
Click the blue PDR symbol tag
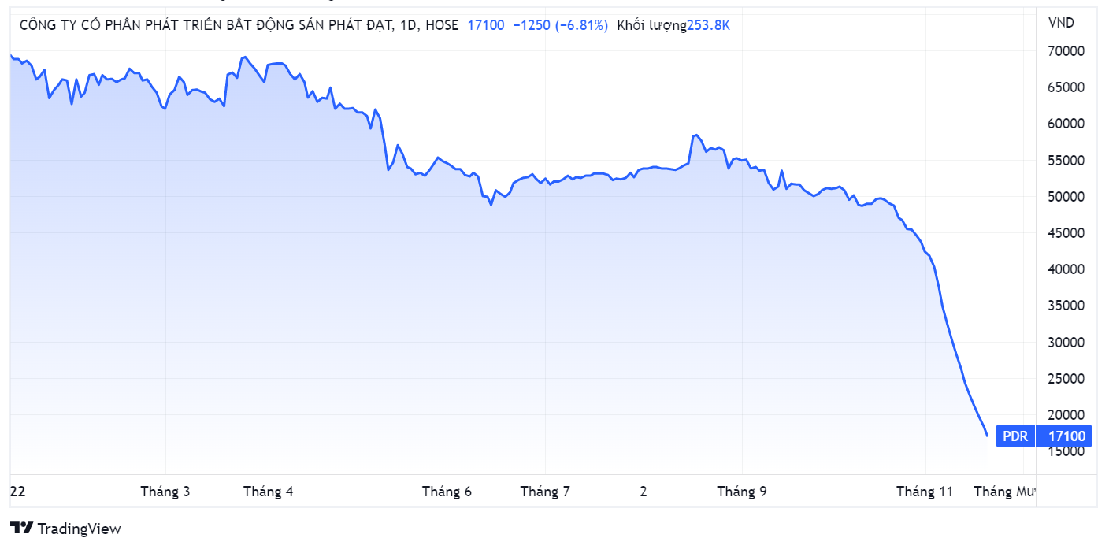click(1015, 436)
